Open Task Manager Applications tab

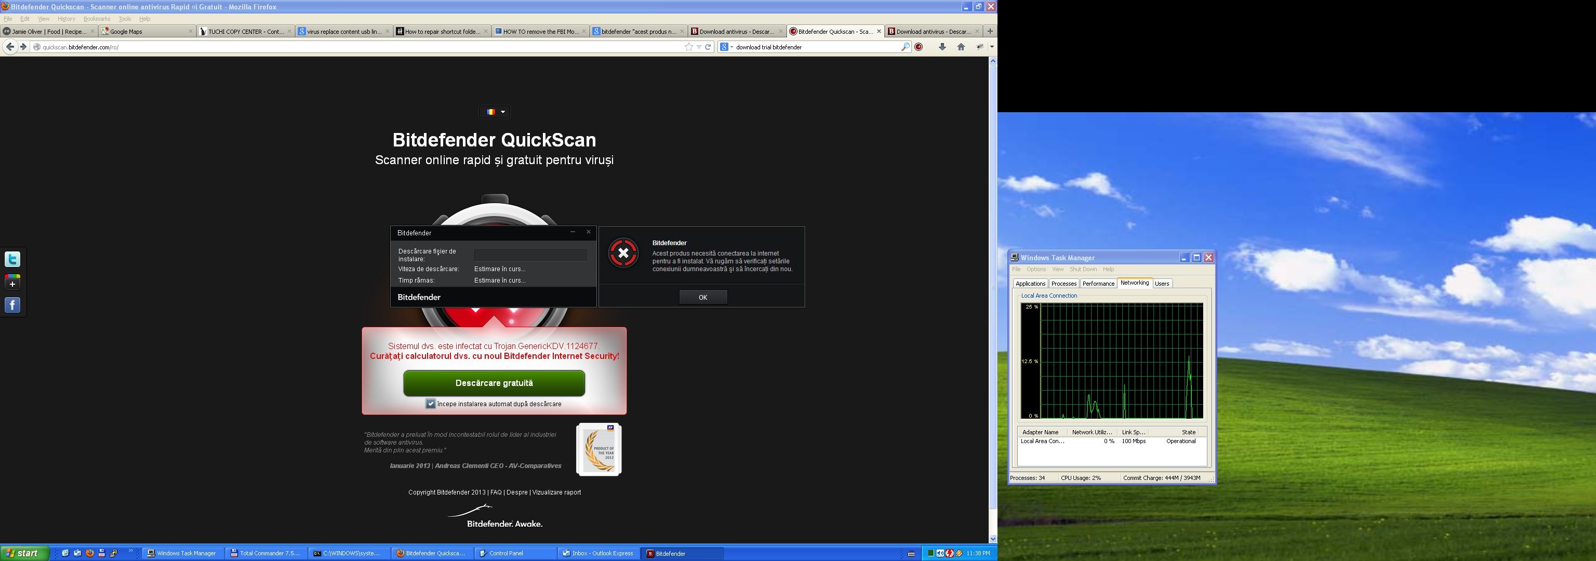pyautogui.click(x=1030, y=284)
